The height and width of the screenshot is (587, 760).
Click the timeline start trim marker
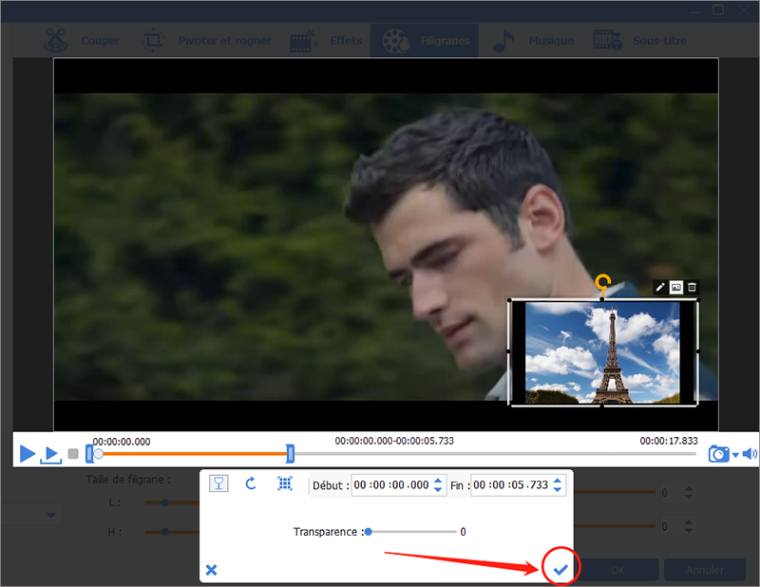pyautogui.click(x=89, y=454)
